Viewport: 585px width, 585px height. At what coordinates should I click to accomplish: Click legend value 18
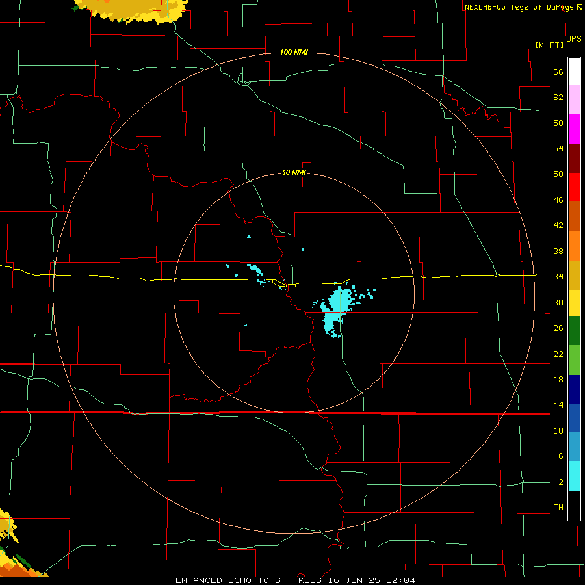(x=558, y=380)
